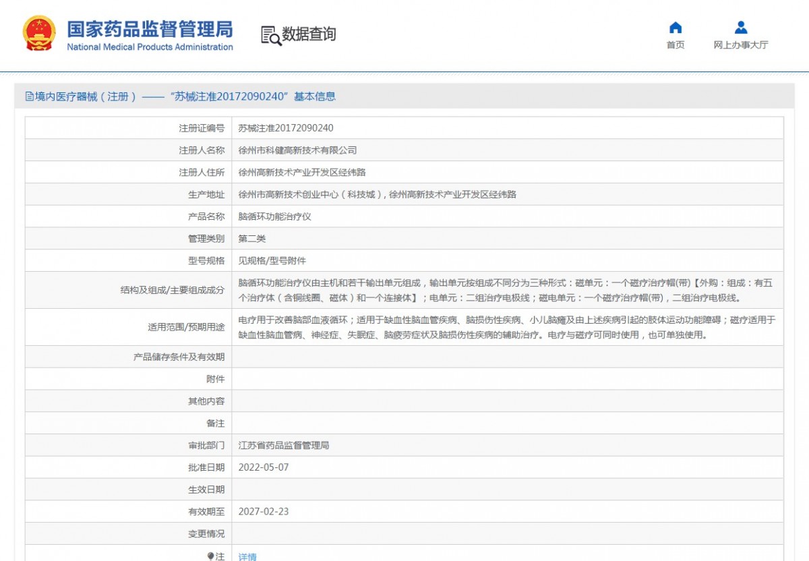809x561 pixels.
Task: Open 网上办事大厅 text label
Action: coord(740,45)
